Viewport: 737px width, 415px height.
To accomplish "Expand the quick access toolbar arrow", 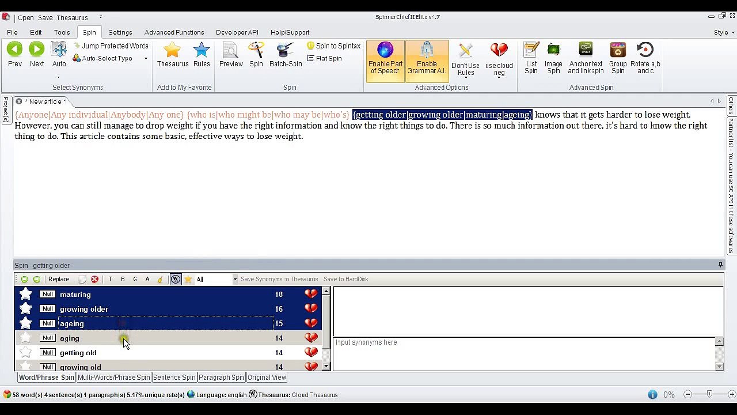I will 101,17.
